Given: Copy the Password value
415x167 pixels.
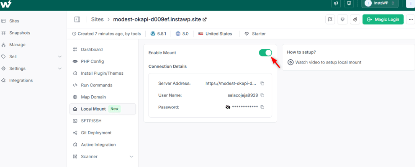Looking at the screenshot, I should pyautogui.click(x=262, y=107).
